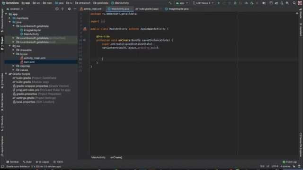The image size is (303, 170).
Task: Expand the mipmap folder
Action: [x=14, y=66]
